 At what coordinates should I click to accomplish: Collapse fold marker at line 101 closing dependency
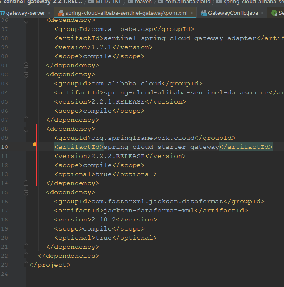pos(26,65)
